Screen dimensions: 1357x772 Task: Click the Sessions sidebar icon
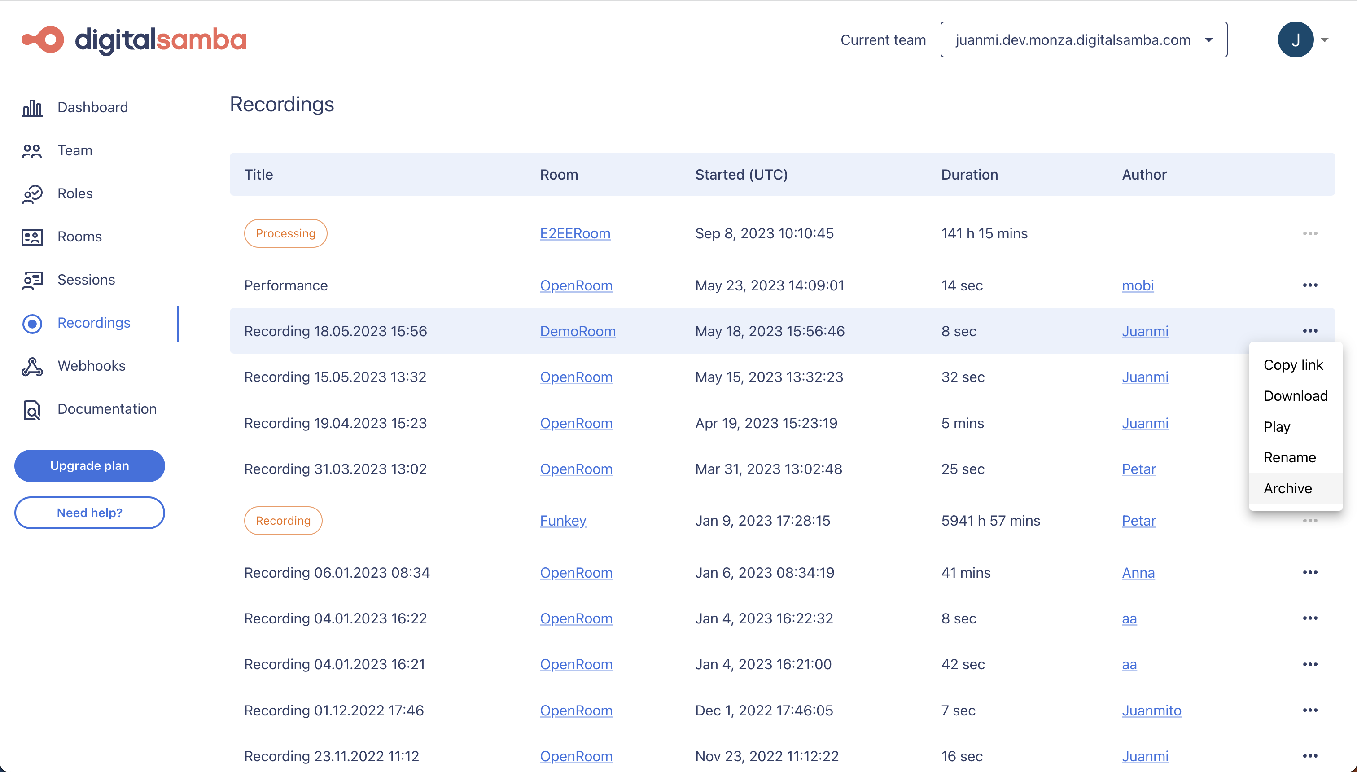pos(32,280)
